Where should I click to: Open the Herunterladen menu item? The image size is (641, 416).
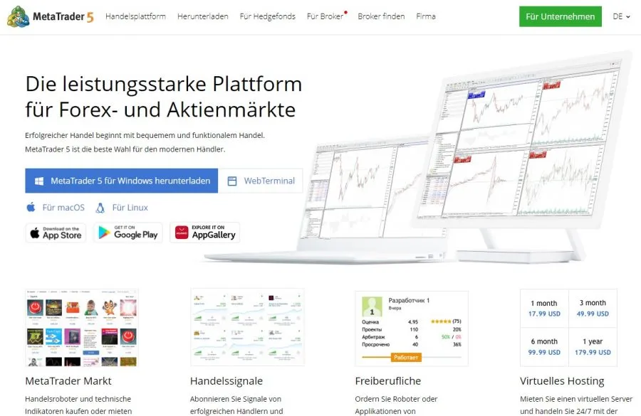point(203,16)
